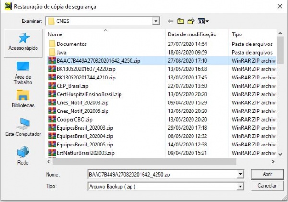Click the horizontal scrollbar thumb
Viewport: 288px width, 202px height.
tap(144, 162)
